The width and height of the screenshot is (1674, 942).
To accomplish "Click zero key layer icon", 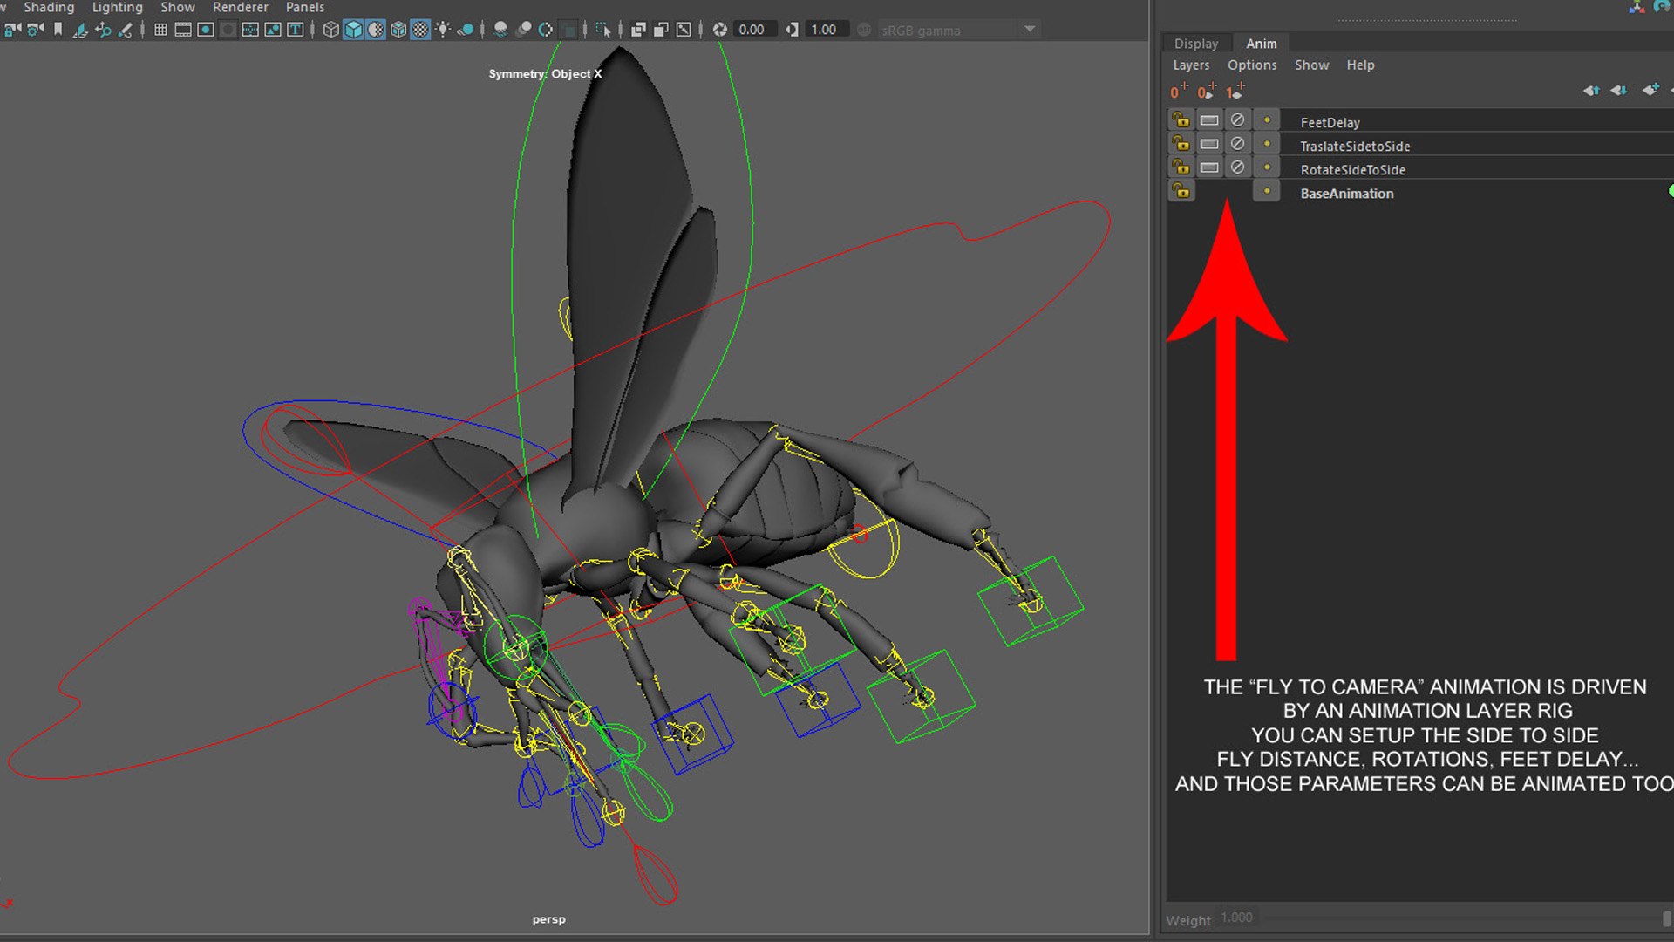I will pos(1179,91).
